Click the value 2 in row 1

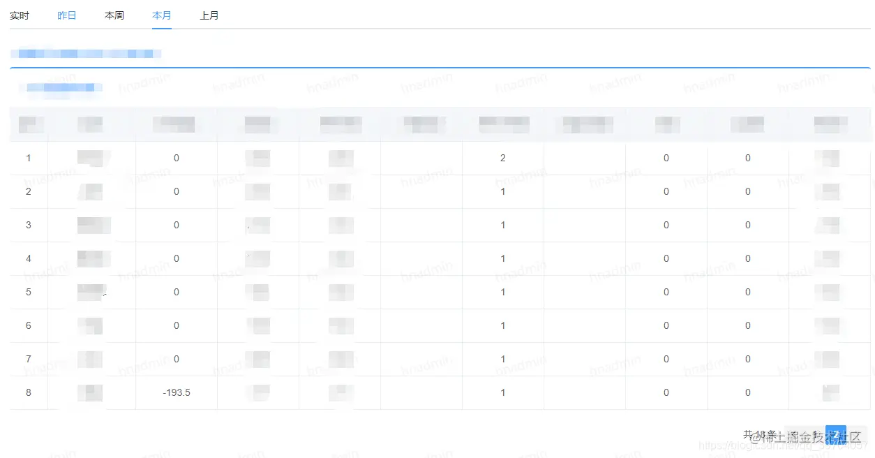pyautogui.click(x=503, y=158)
